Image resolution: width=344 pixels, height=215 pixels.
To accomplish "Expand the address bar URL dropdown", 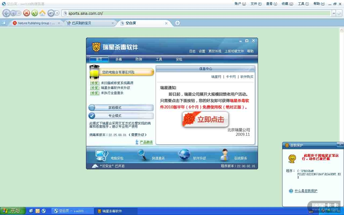I will (334, 13).
